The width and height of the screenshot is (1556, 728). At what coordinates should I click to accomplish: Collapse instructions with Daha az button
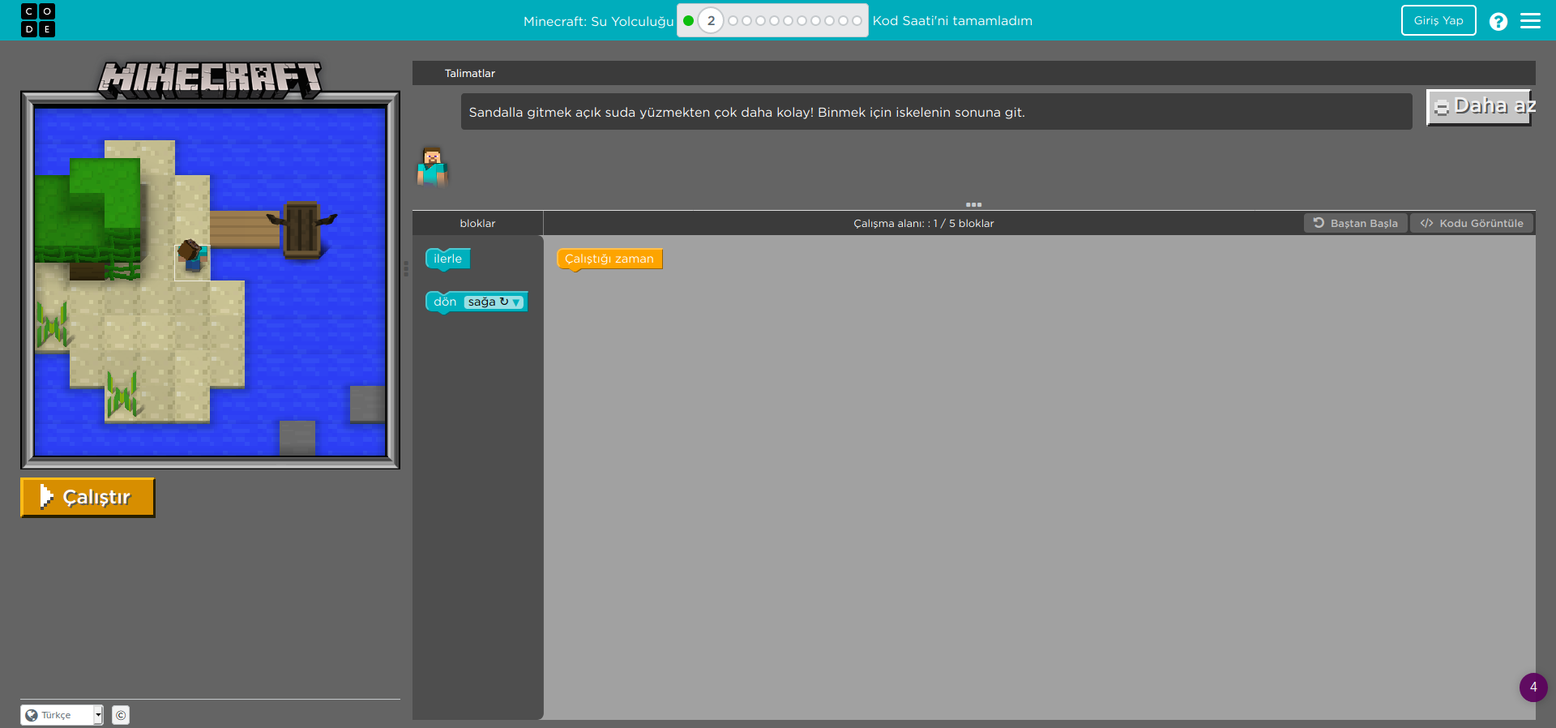[1479, 107]
